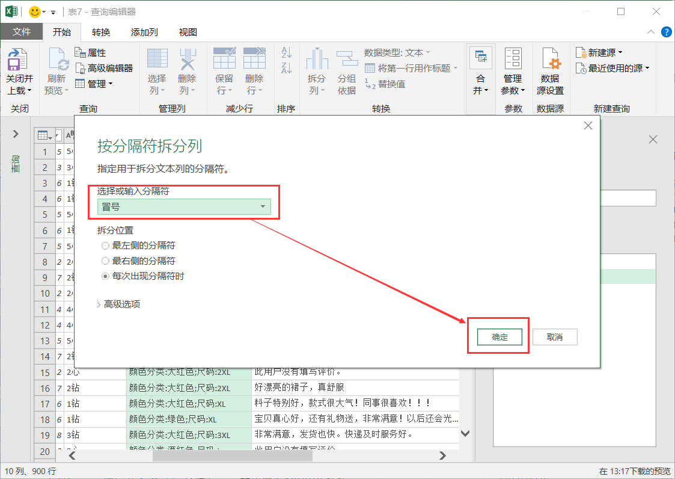Click the 确定 button
675x479 pixels.
point(499,337)
